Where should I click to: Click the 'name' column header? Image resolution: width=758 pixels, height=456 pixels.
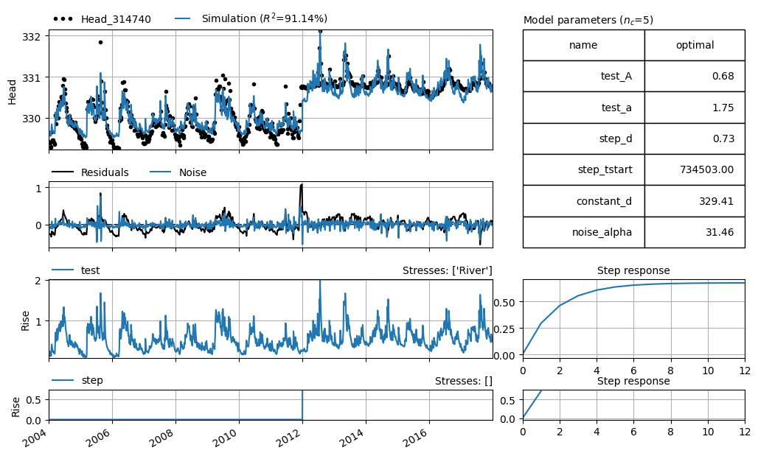pos(583,45)
